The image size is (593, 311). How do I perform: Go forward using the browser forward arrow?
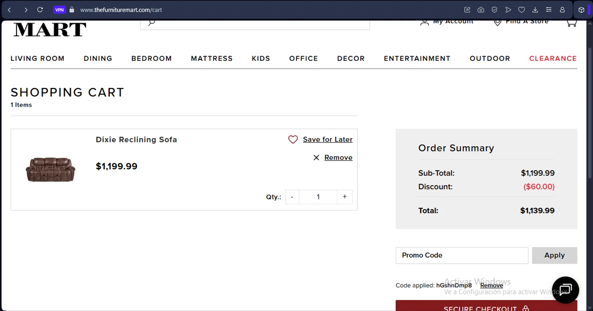click(26, 10)
